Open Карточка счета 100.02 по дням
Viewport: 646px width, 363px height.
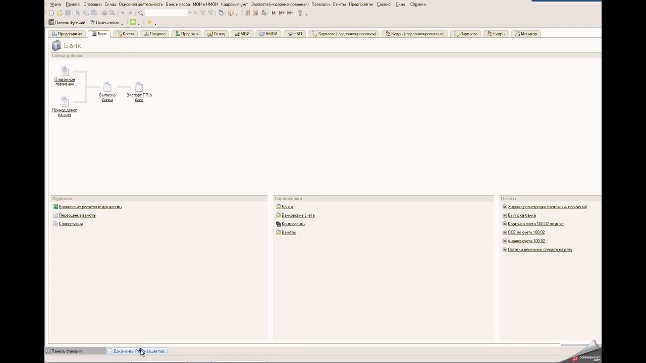(x=536, y=224)
